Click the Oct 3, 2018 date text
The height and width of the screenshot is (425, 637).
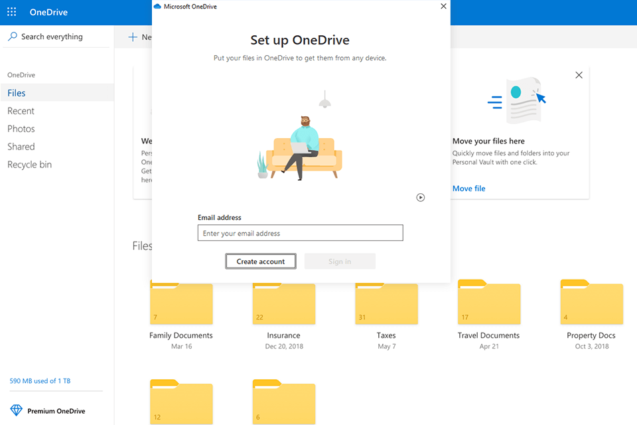click(592, 347)
